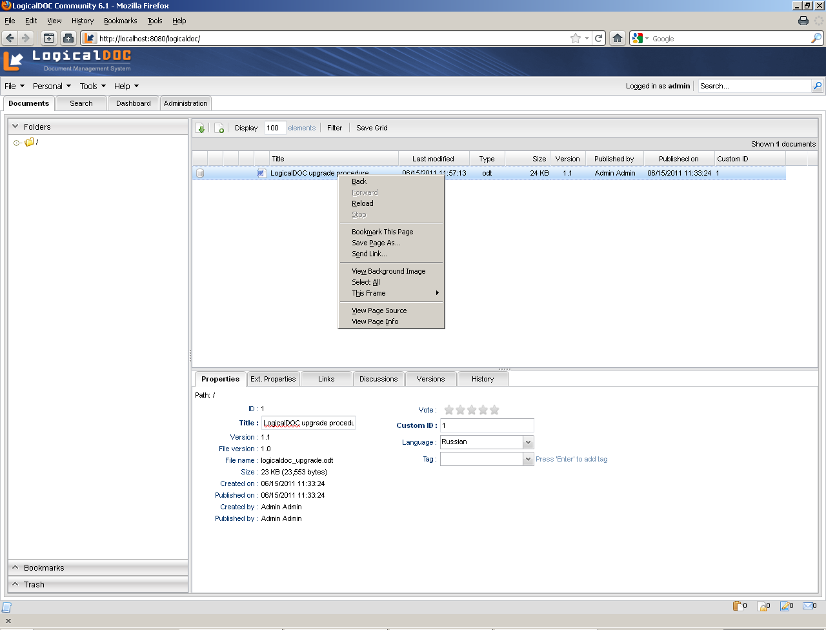This screenshot has height=630, width=826.
Task: Click the locked documents counter icon
Action: click(762, 605)
